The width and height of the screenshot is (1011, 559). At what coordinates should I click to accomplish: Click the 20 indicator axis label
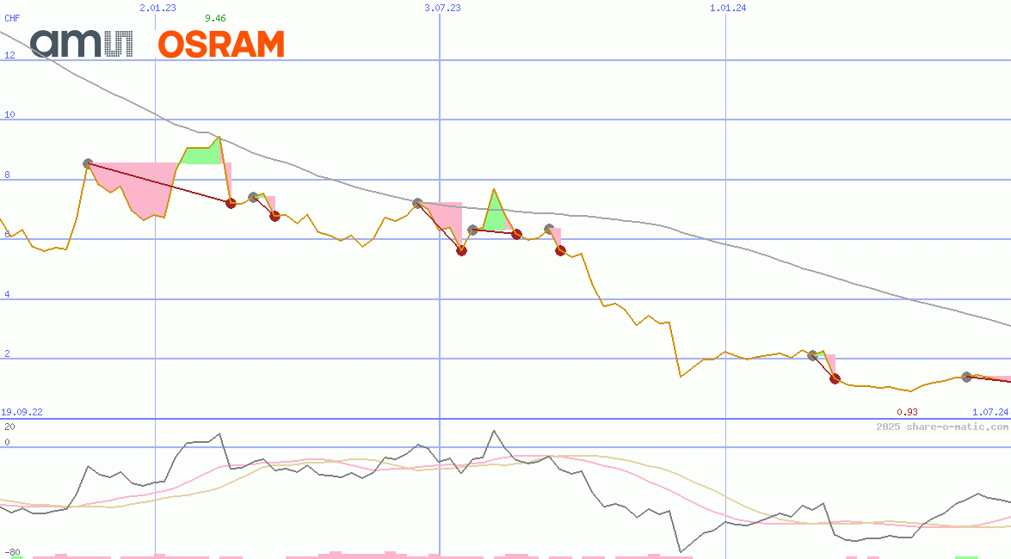[9, 427]
